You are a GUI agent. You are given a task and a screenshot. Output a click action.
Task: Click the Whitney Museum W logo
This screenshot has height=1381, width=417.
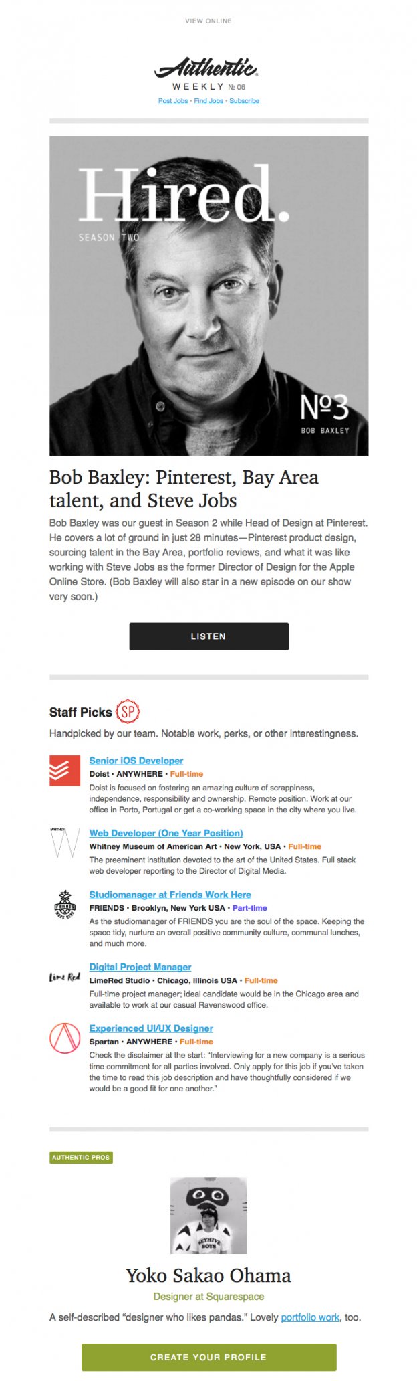click(64, 842)
